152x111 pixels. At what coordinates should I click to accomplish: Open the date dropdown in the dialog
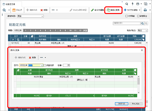tap(42, 65)
